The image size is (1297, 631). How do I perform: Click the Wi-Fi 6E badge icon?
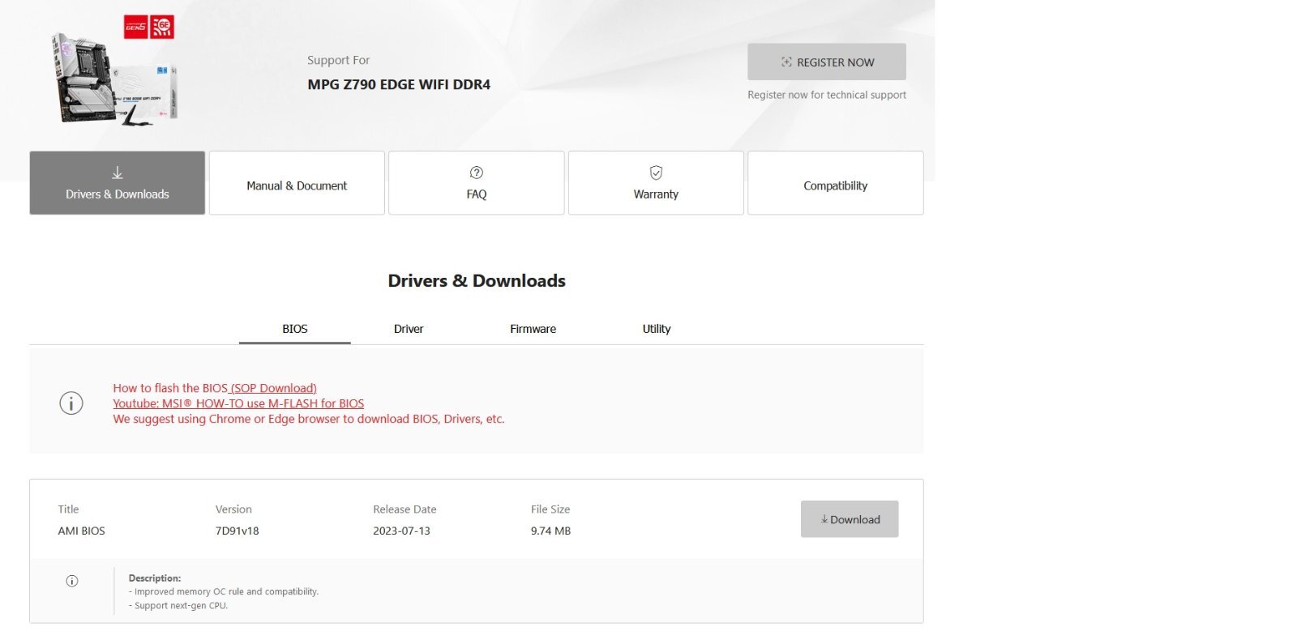[x=162, y=27]
